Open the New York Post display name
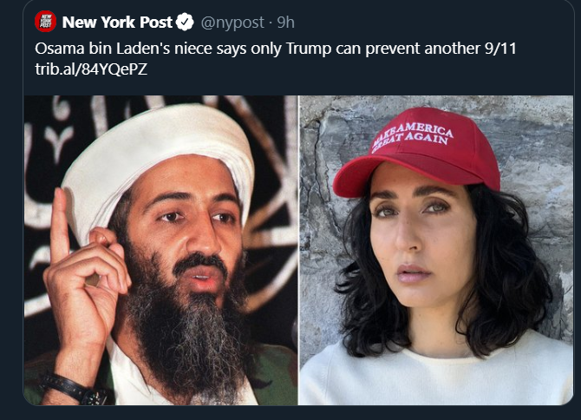Screen dimensions: 581x420 coord(117,23)
